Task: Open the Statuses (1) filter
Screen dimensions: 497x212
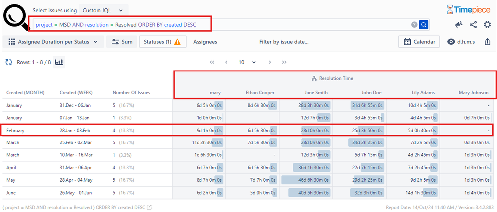Action: coord(162,42)
